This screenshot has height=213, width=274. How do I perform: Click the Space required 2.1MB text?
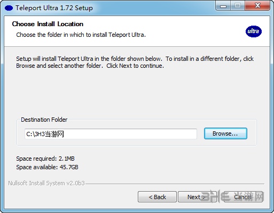tap(45, 159)
